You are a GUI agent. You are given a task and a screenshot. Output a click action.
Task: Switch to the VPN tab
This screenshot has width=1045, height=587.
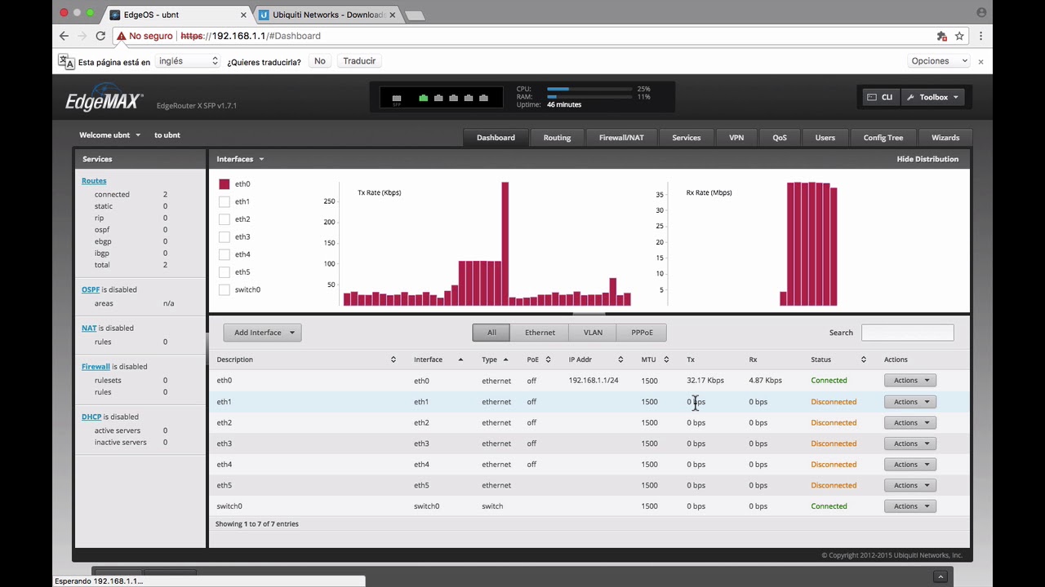coord(736,138)
